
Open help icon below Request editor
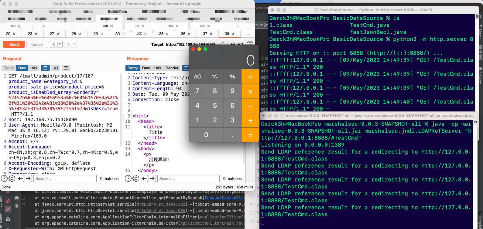click(x=4, y=178)
